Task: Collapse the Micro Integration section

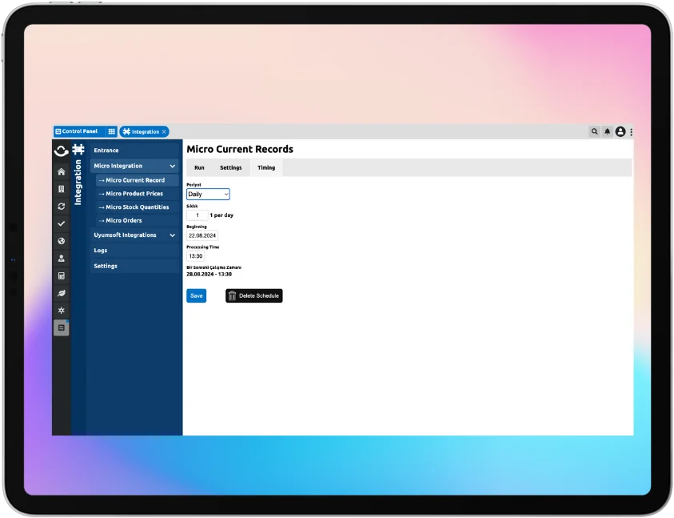Action: point(173,166)
